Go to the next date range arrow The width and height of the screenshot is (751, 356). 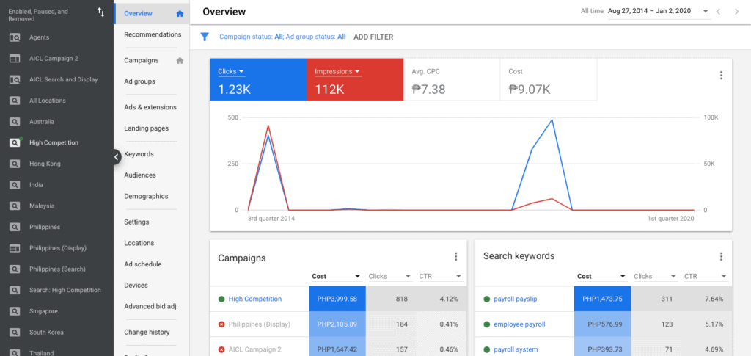point(738,12)
